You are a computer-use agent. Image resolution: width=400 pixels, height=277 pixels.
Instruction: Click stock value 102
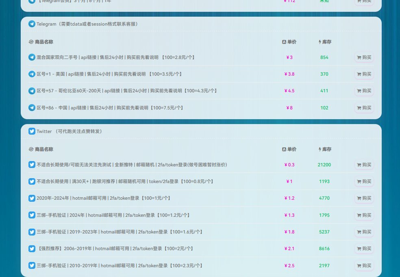click(324, 108)
